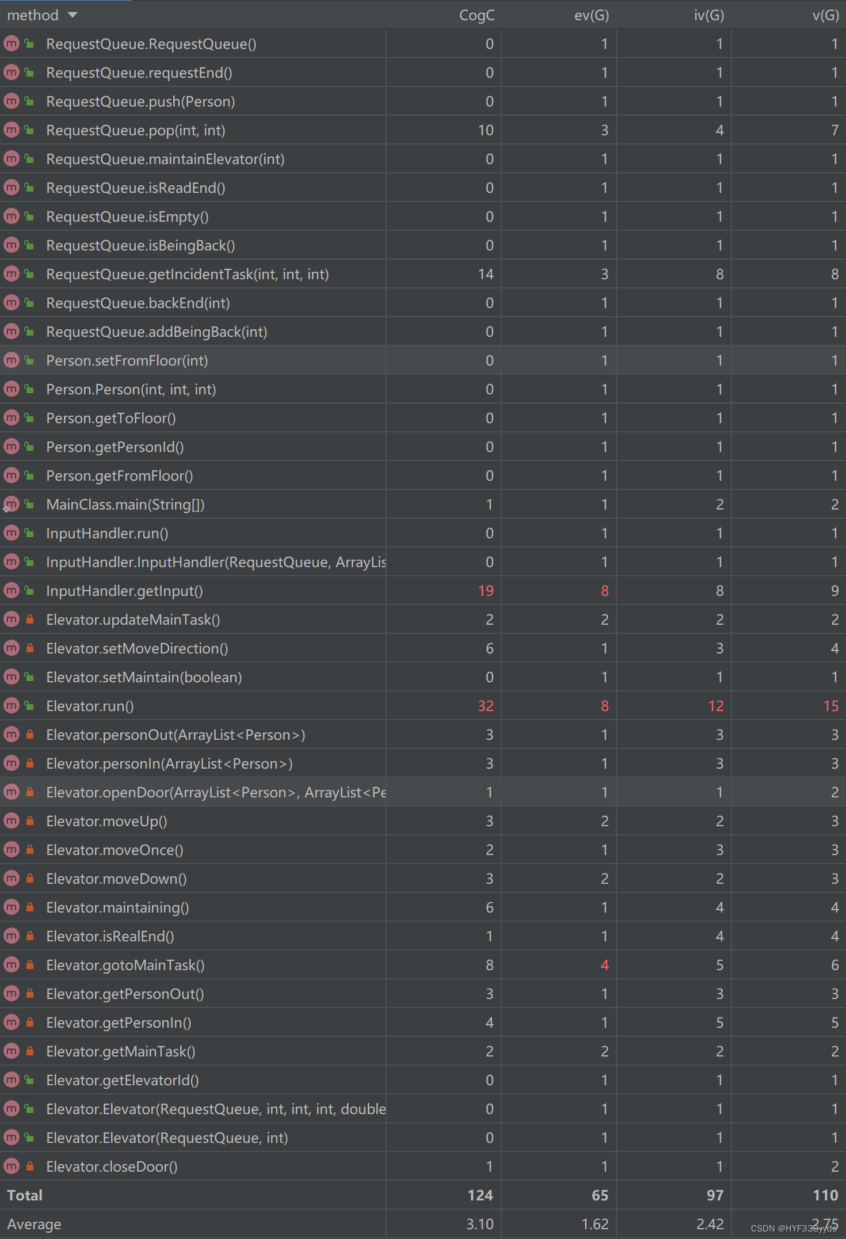Screen dimensions: 846x1239
Task: Click the method icon for Elevator.gotoMainTask()
Action: tap(12, 965)
